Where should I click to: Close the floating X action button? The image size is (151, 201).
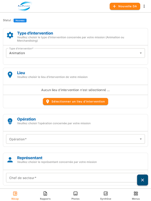pyautogui.click(x=142, y=180)
